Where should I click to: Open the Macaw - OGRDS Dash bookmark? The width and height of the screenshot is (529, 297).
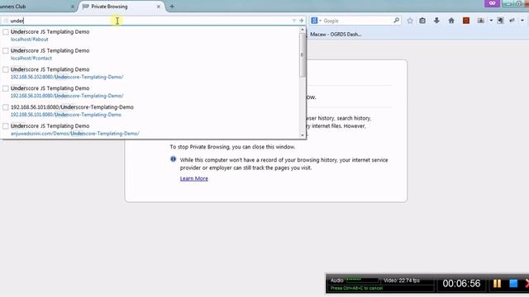[x=336, y=35]
